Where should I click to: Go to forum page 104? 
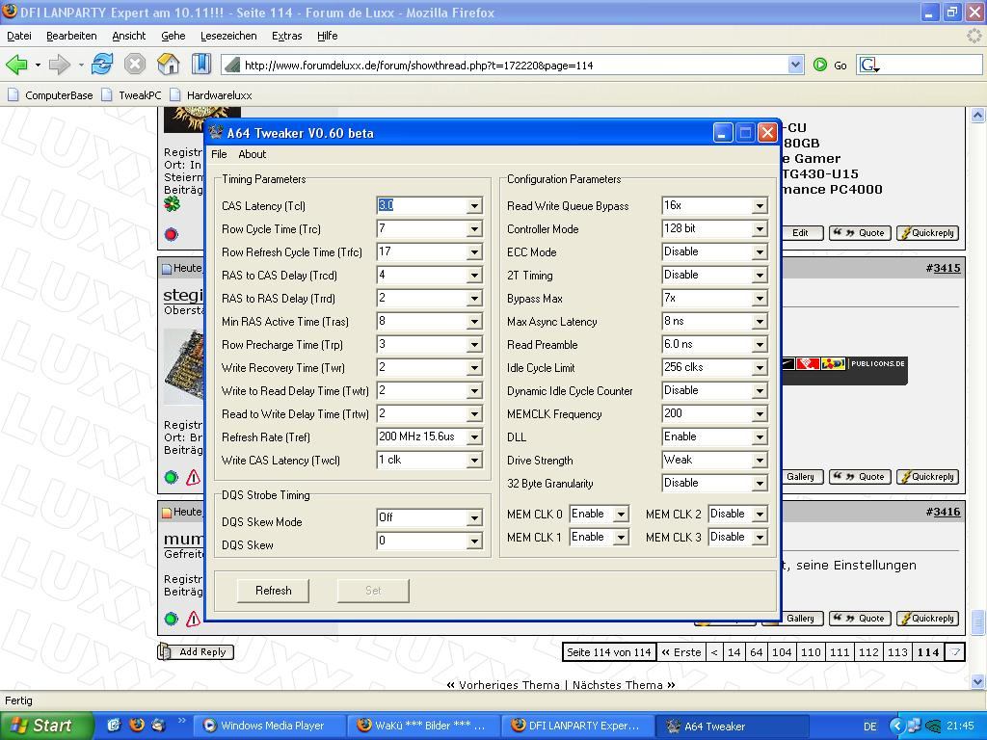click(x=782, y=652)
